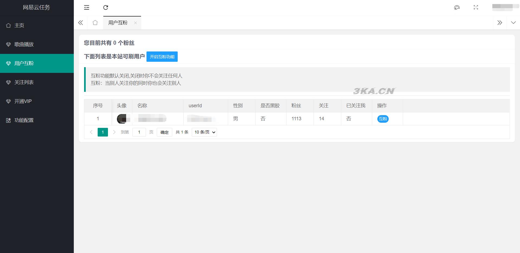The width and height of the screenshot is (520, 253).
Task: Expand the tab options dropdown arrow
Action: [513, 23]
